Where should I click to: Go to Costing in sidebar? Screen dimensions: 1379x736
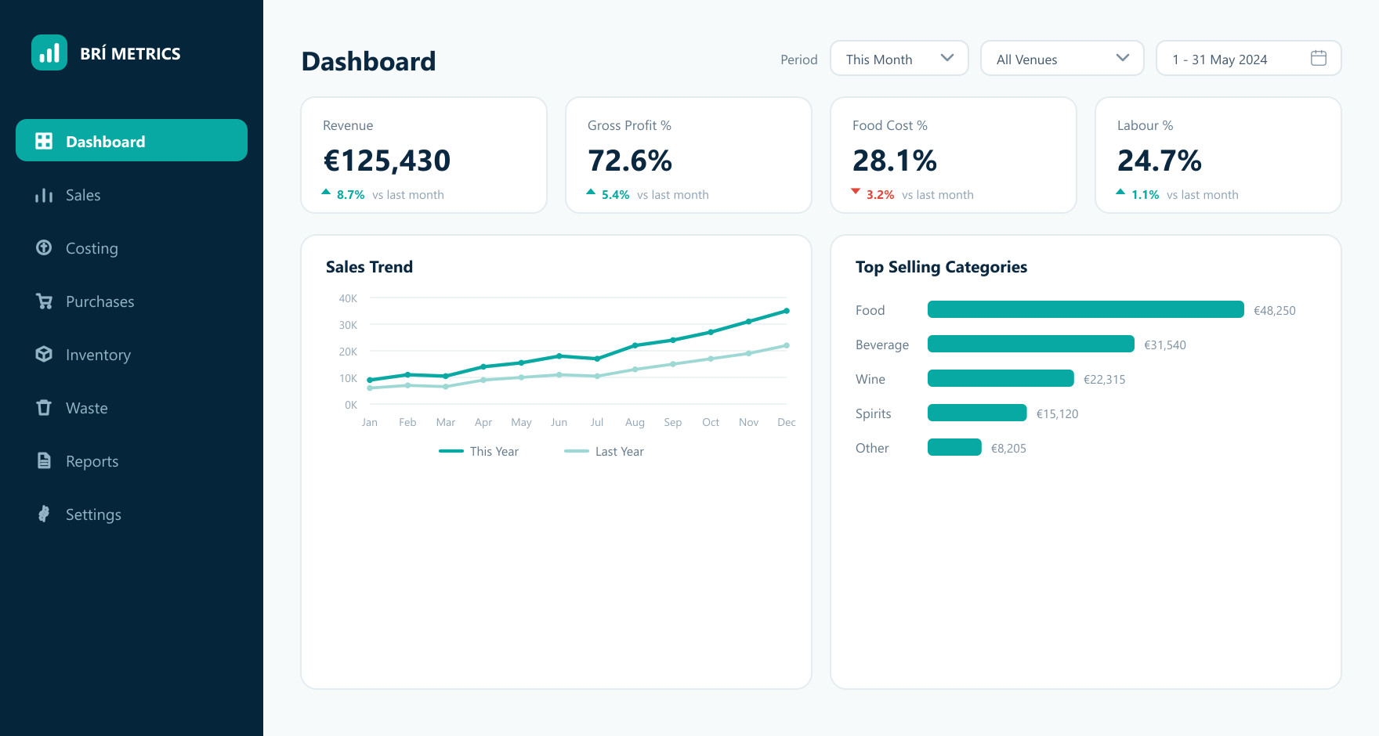132,248
